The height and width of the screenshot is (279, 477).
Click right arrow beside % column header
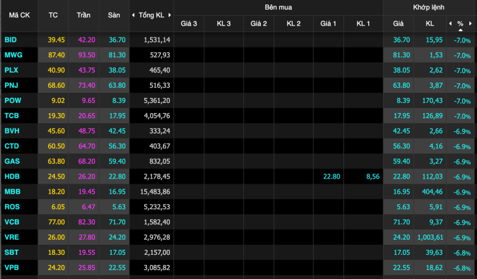point(470,24)
